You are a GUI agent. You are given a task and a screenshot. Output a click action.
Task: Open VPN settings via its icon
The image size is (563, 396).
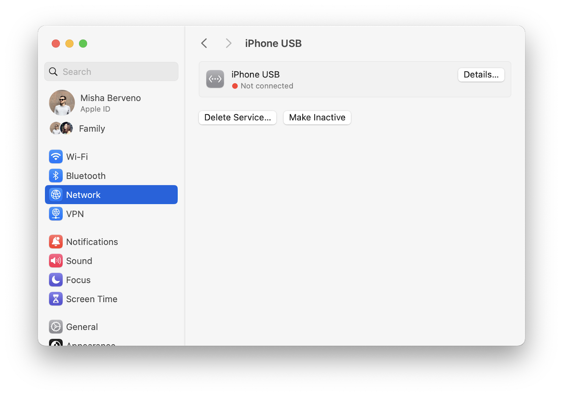coord(56,213)
